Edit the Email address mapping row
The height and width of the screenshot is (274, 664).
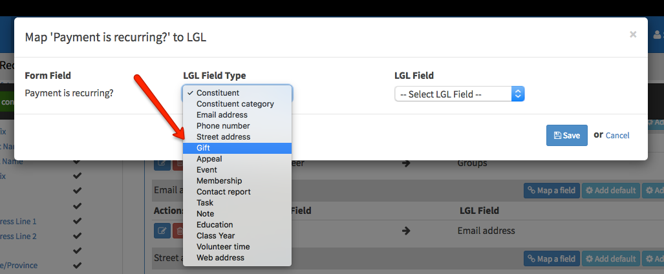(x=162, y=231)
